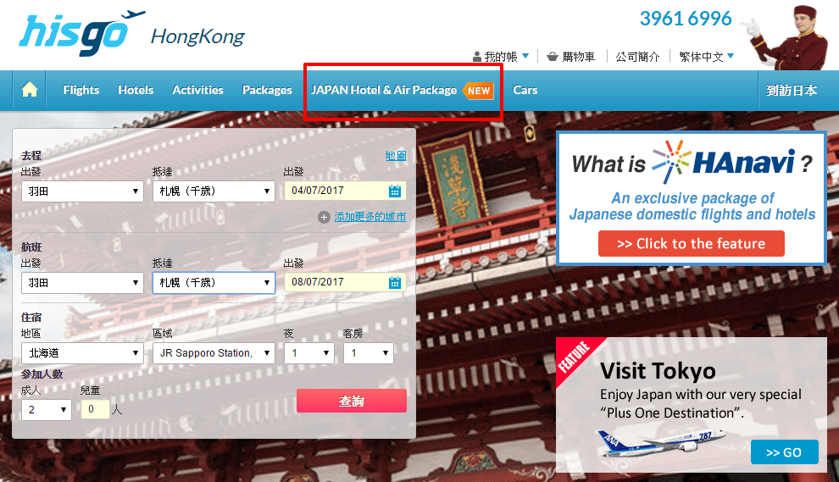
Task: Open the JAPAN Hotel & Air Package tab
Action: point(384,90)
